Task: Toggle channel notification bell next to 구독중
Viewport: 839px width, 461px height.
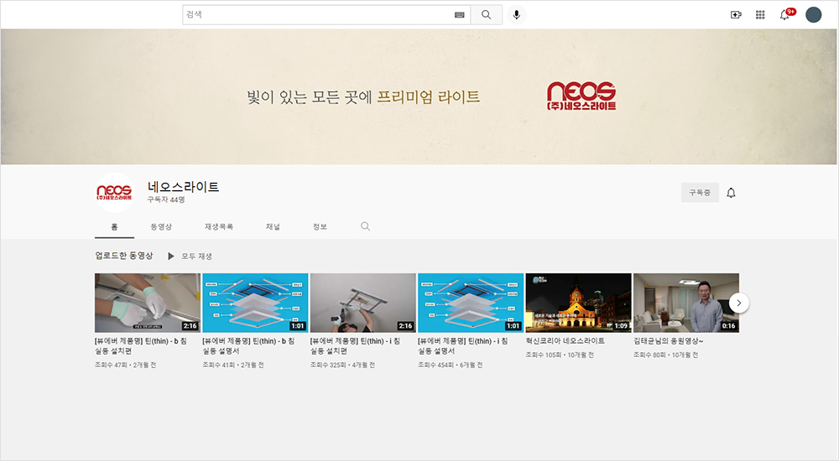Action: (731, 193)
